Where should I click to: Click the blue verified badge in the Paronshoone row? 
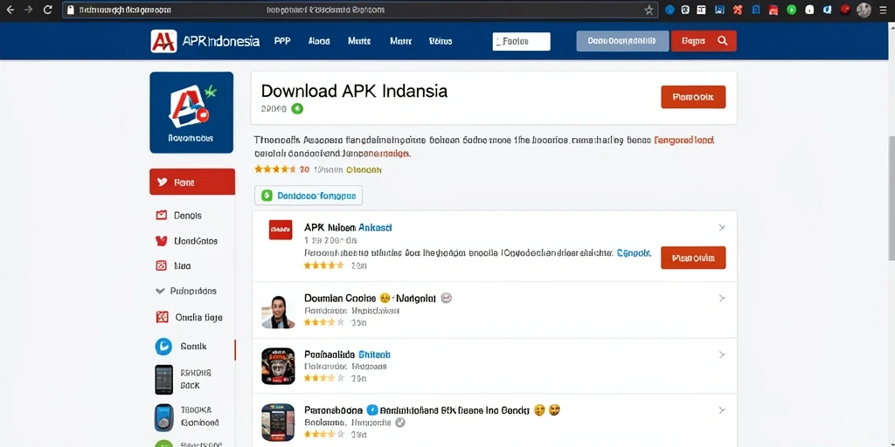pos(372,410)
